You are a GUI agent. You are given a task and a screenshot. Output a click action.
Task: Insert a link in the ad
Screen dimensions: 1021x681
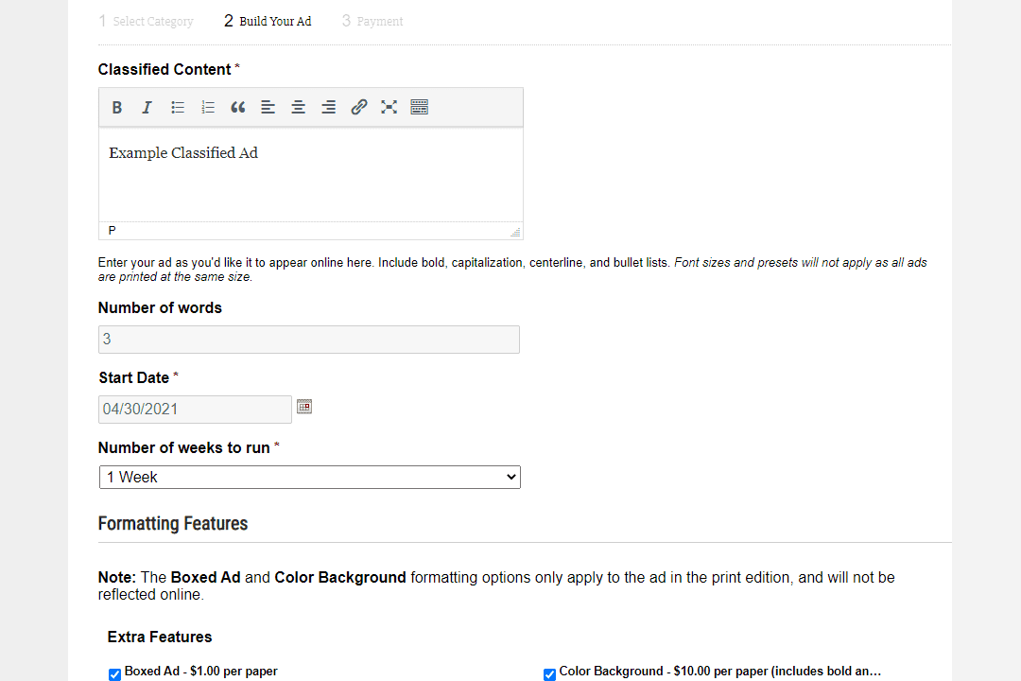(x=359, y=108)
